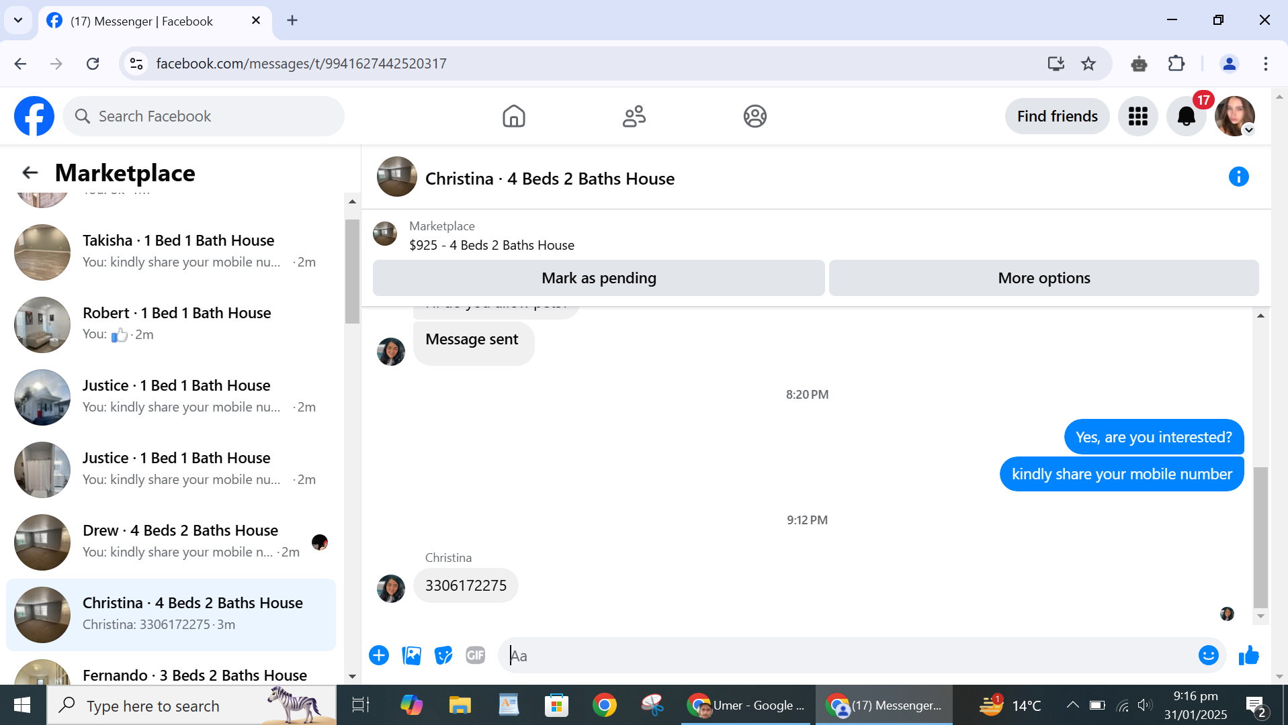Click the install app icon in address bar
Image resolution: width=1288 pixels, height=725 pixels.
pos(1056,64)
